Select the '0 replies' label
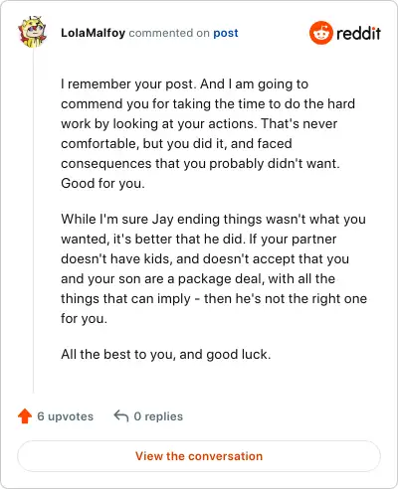Viewport: 398px width, 489px height. click(x=158, y=416)
